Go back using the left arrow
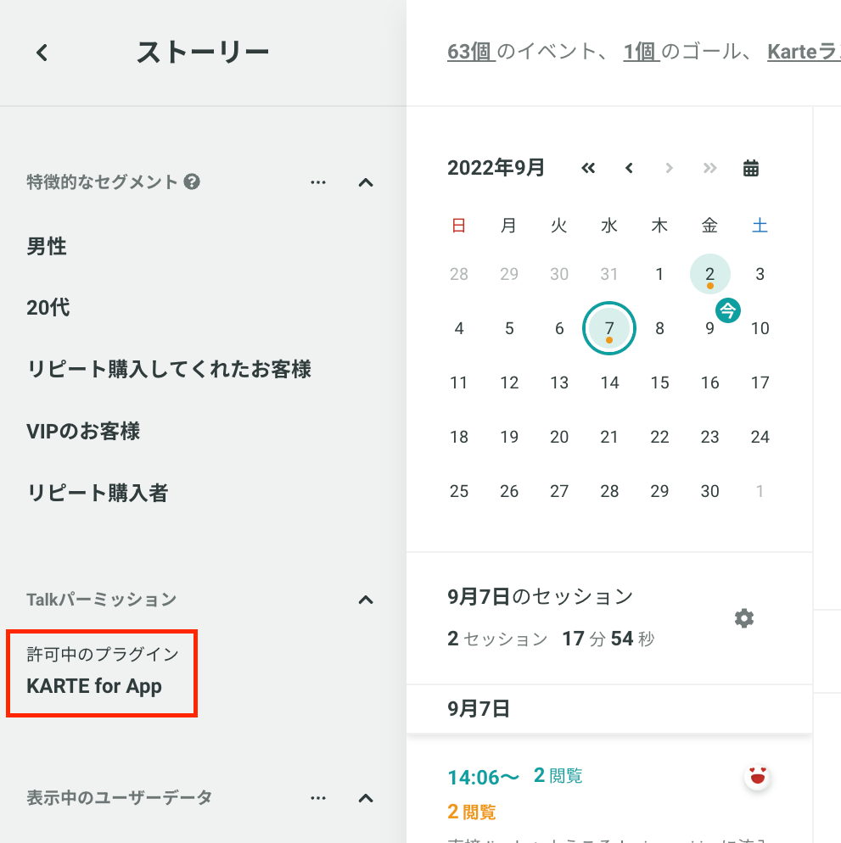841x843 pixels. click(42, 53)
